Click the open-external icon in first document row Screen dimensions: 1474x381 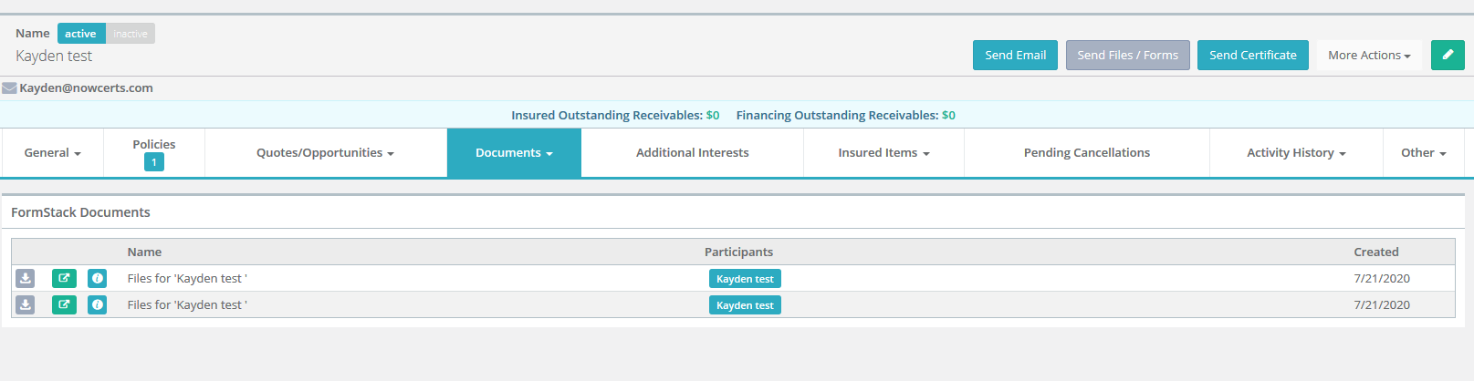click(64, 278)
